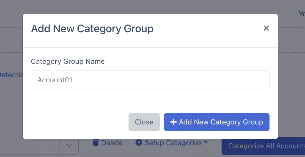The width and height of the screenshot is (305, 157).
Task: Click the gear icon for Setup Categories
Action: pyautogui.click(x=139, y=143)
